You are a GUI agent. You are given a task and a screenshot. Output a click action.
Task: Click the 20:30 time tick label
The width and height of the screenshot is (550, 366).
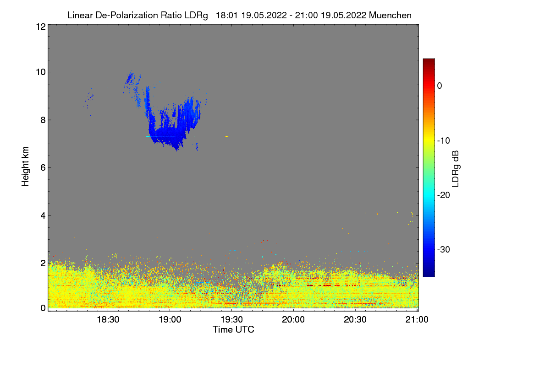[x=356, y=320]
